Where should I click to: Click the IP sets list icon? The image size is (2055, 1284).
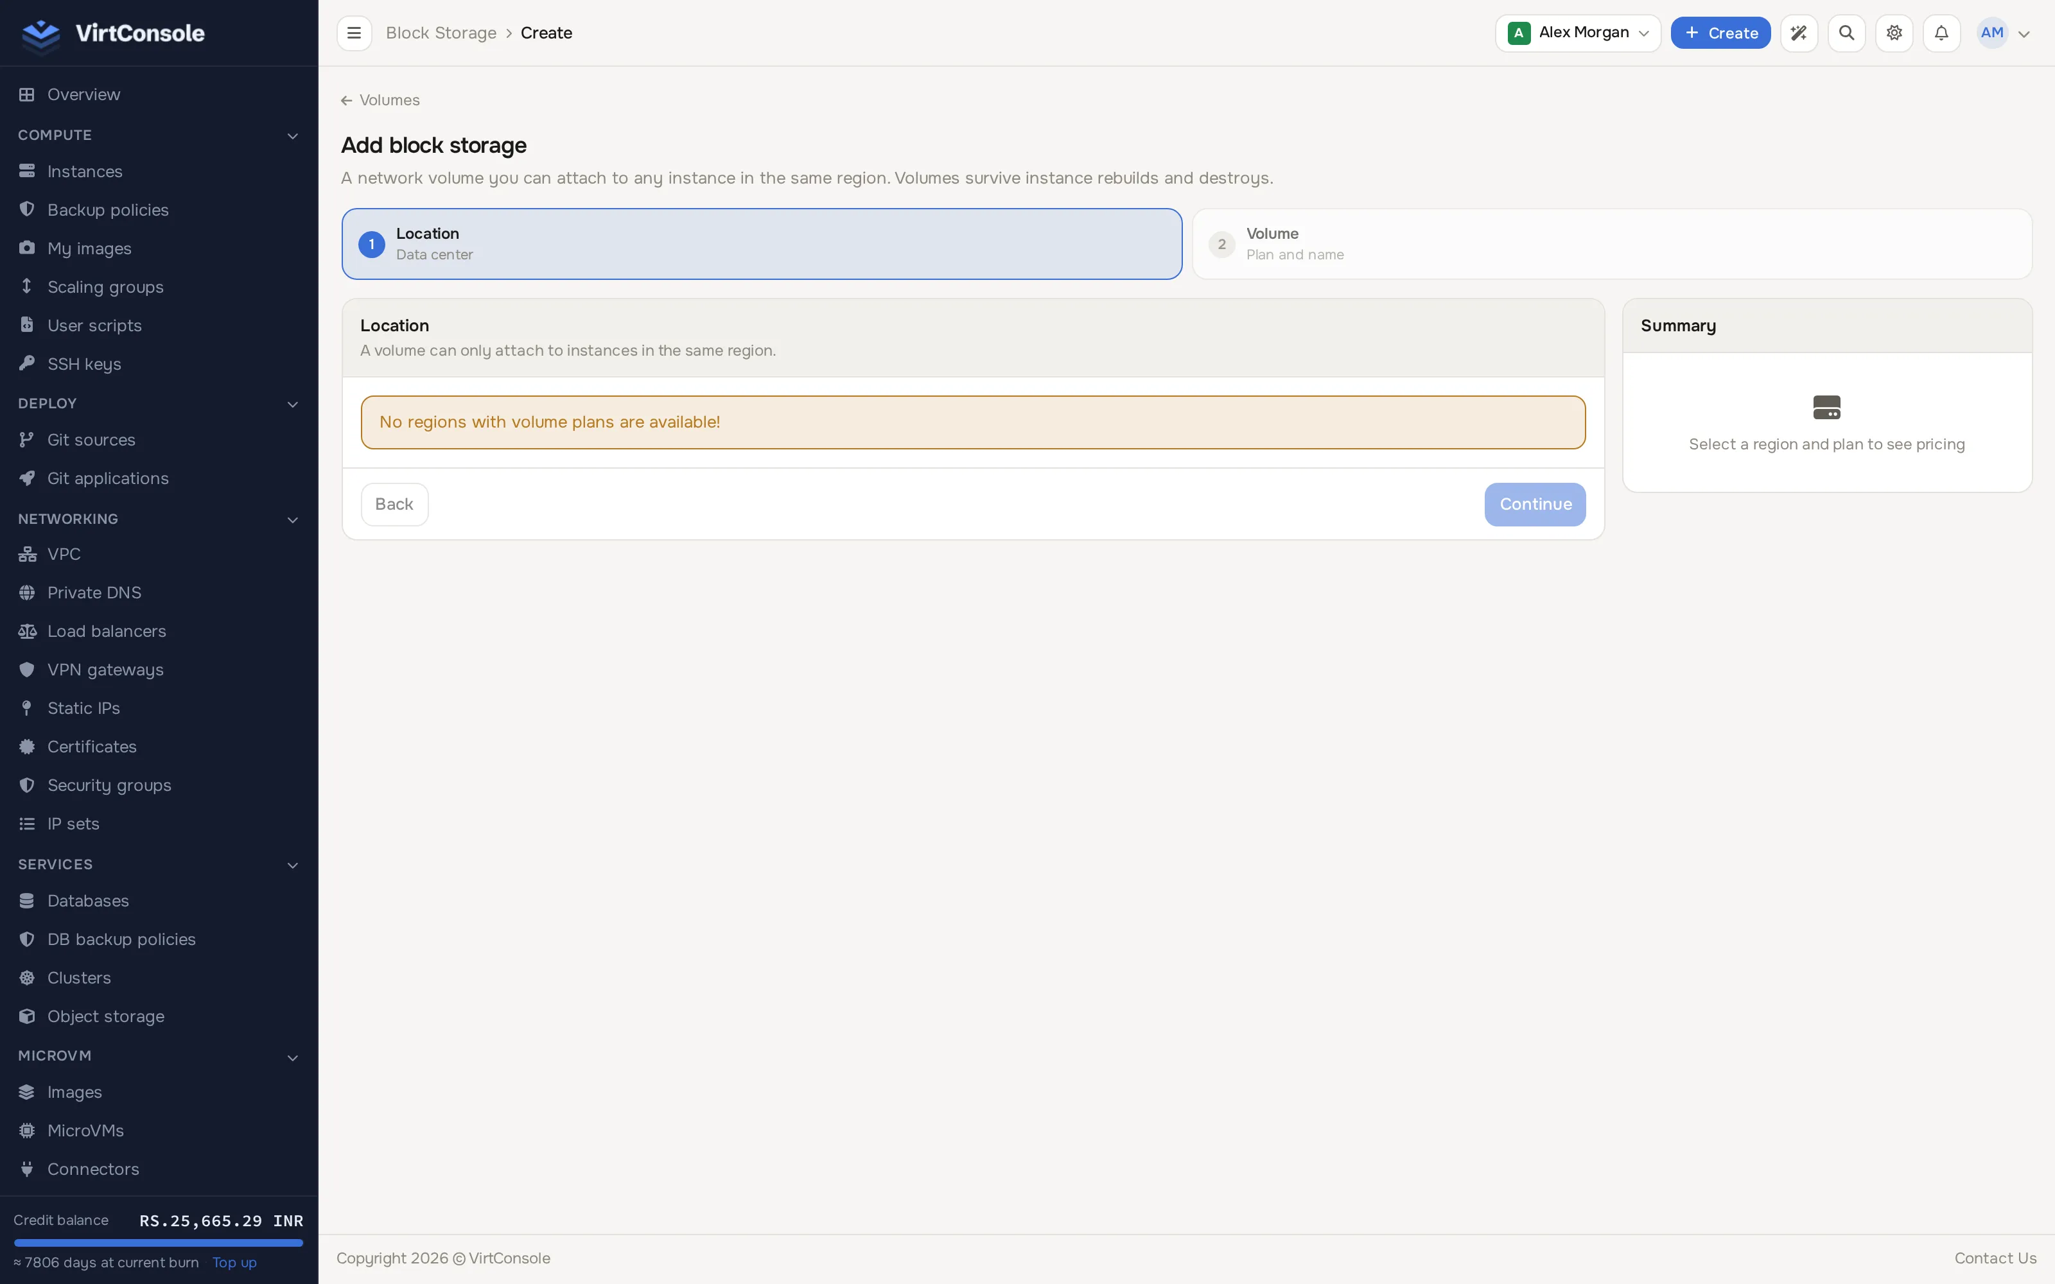pyautogui.click(x=27, y=824)
